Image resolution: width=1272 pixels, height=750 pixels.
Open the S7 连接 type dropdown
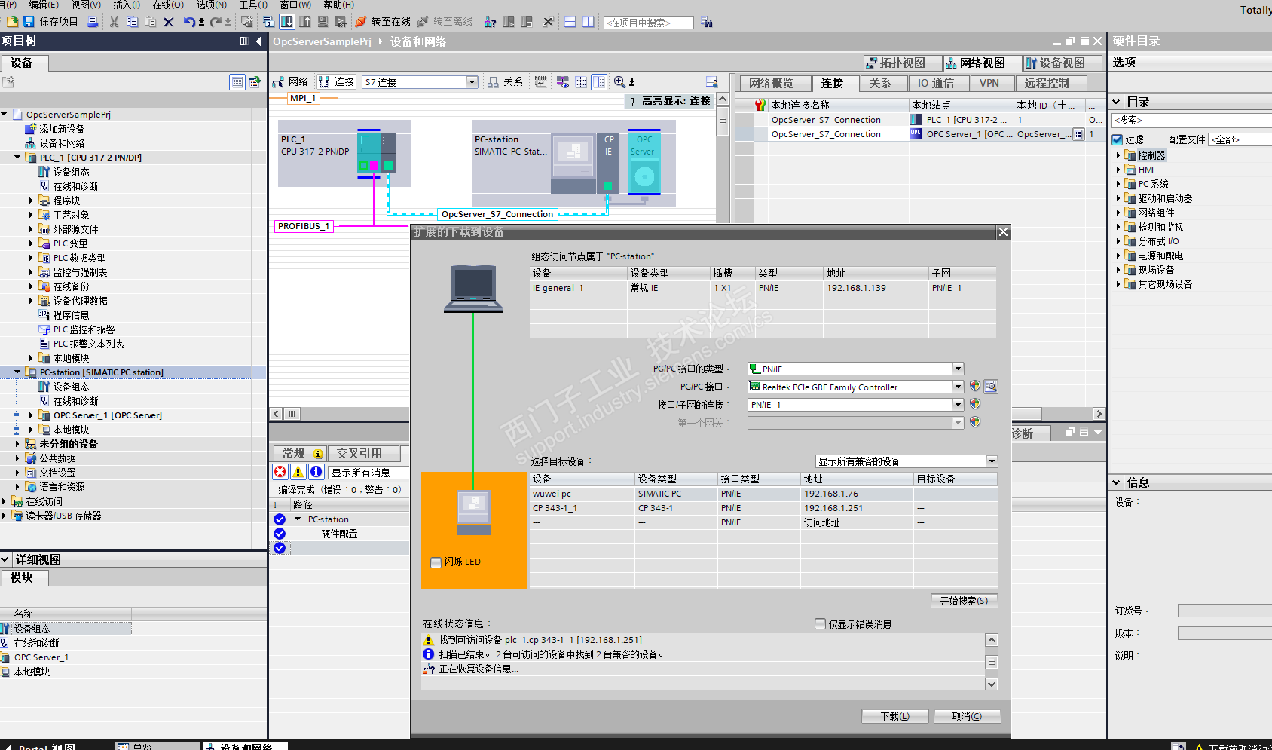click(472, 81)
